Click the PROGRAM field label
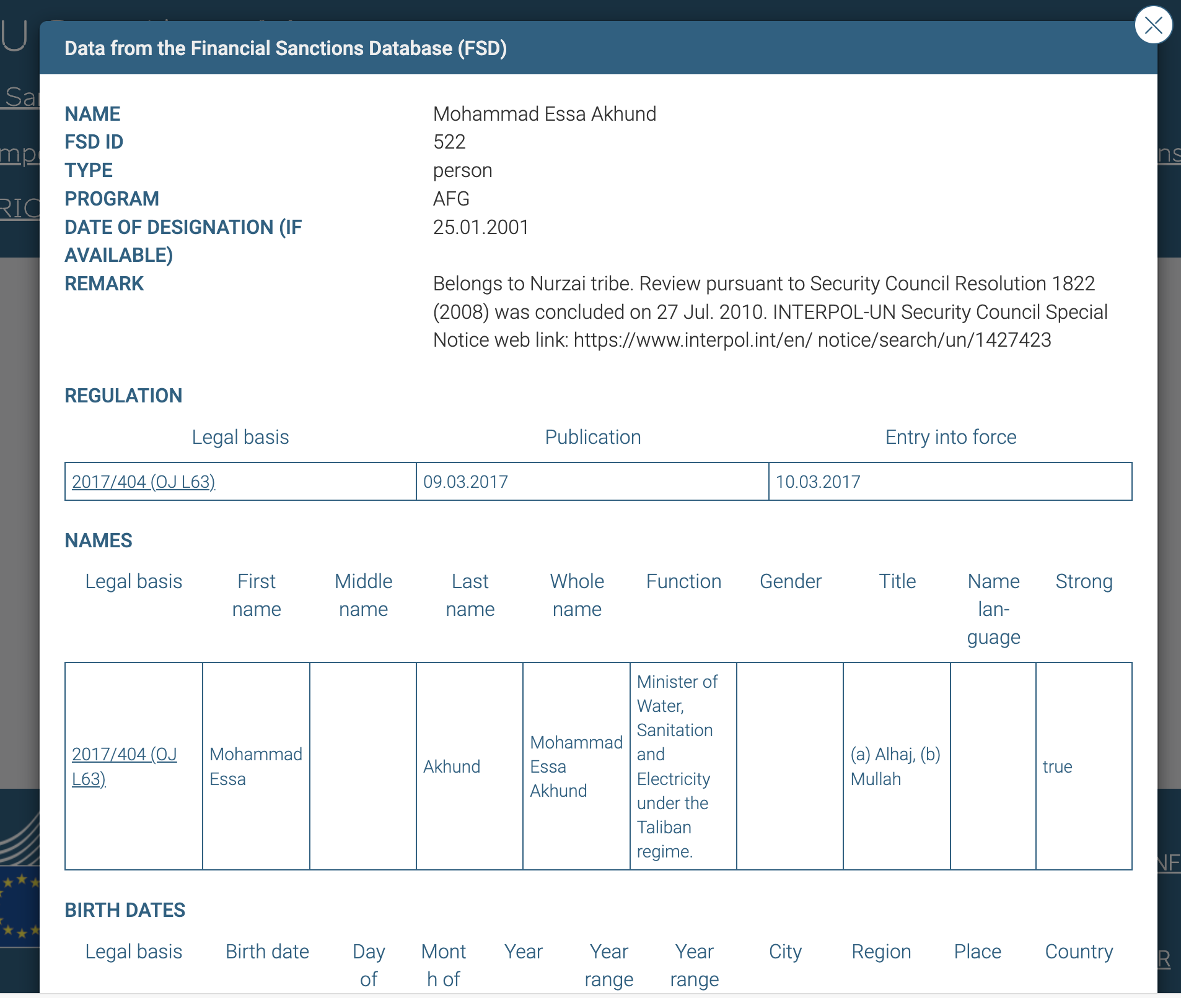Viewport: 1181px width, 998px height. 112,199
